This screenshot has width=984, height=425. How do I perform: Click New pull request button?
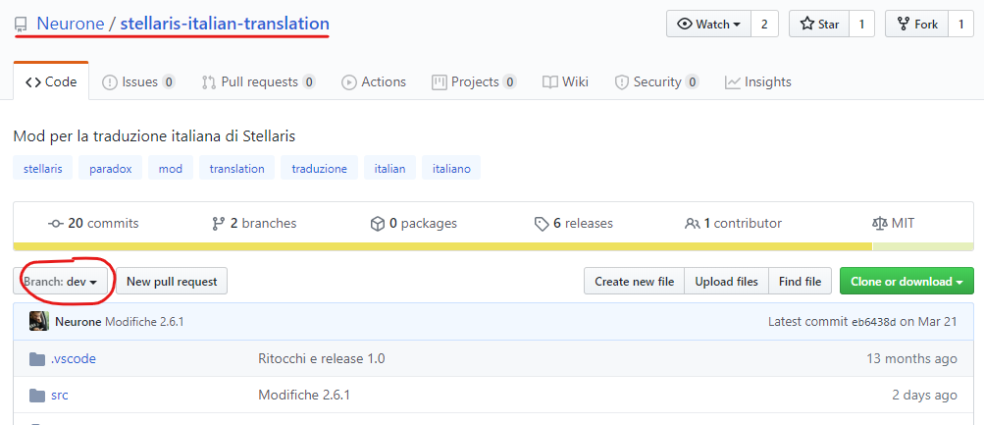[172, 282]
